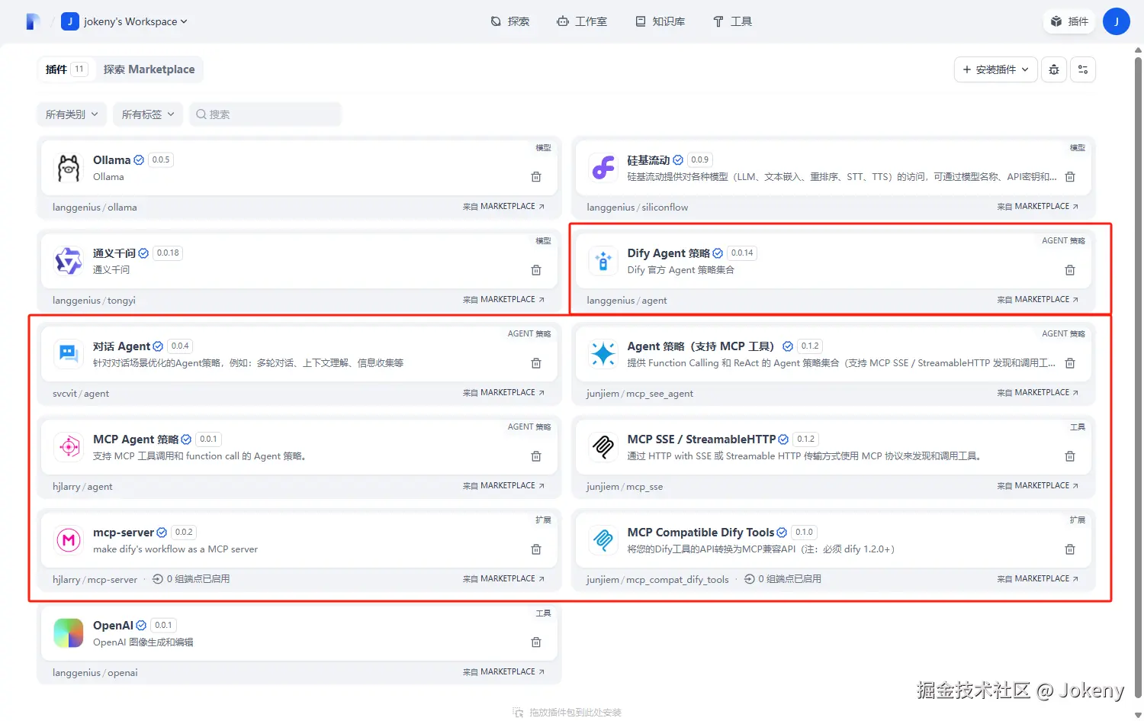
Task: Open 来自 MARKETPLACE link for junjiem/mcp_sse
Action: tap(1038, 486)
